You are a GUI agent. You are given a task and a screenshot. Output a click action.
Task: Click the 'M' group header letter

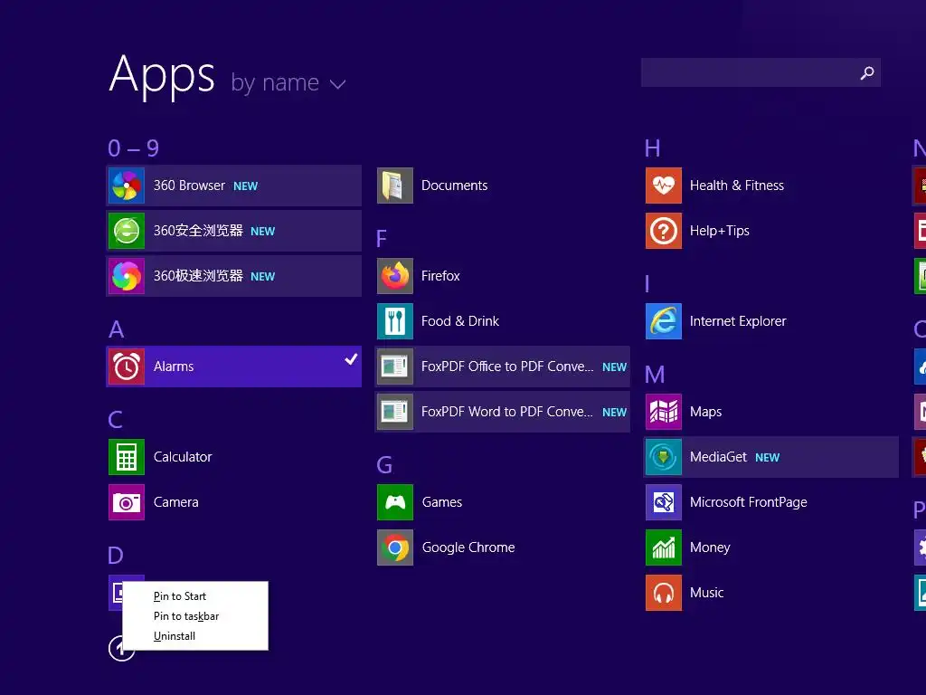click(x=655, y=375)
